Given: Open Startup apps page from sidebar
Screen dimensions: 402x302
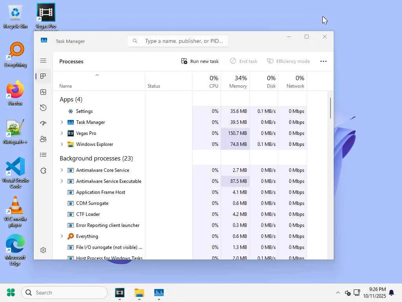Looking at the screenshot, I should tap(43, 123).
